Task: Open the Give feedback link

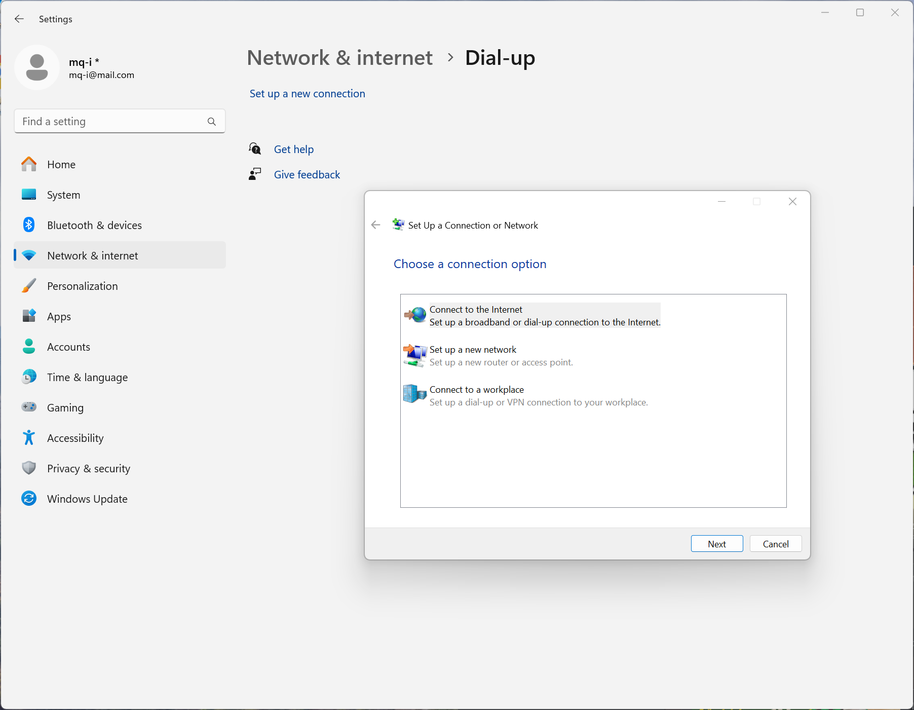Action: (307, 175)
